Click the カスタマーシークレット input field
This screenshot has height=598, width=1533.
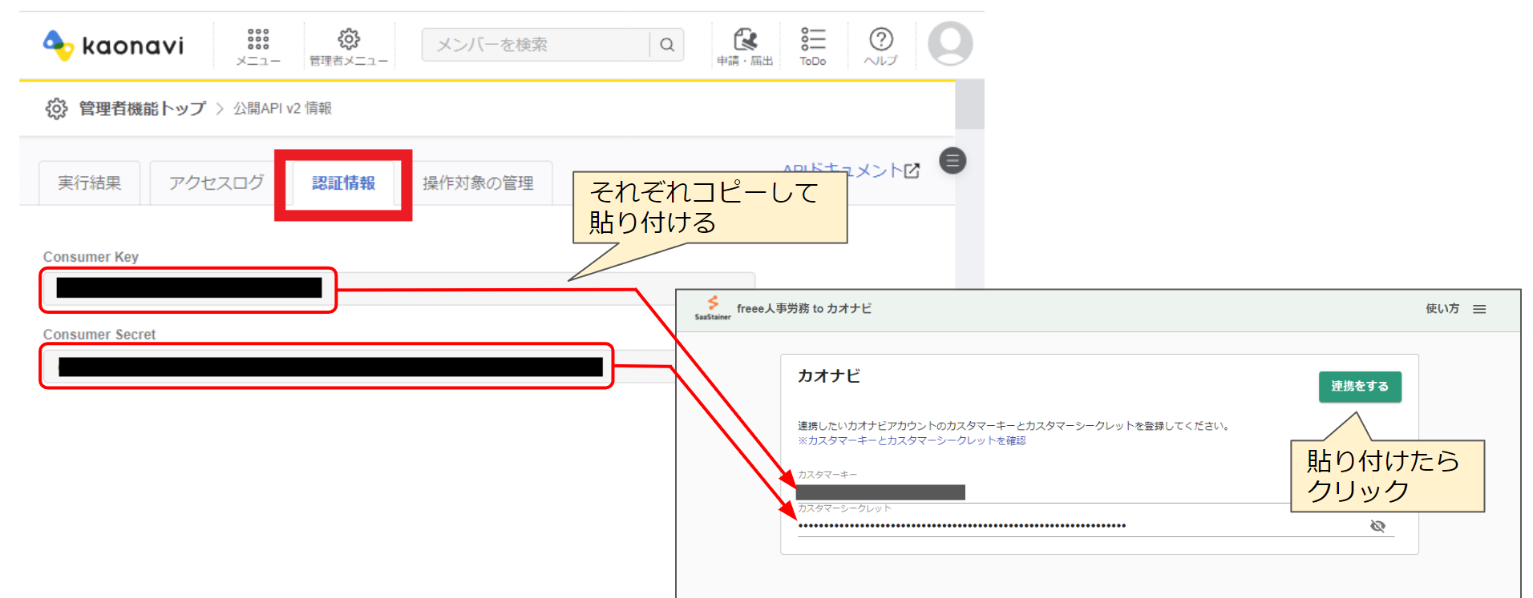[1095, 526]
